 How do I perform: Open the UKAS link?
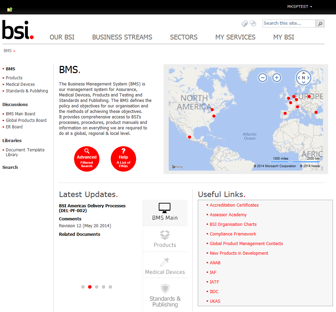pyautogui.click(x=215, y=301)
